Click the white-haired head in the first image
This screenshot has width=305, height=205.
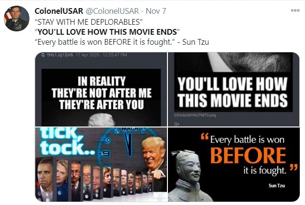[102, 119]
